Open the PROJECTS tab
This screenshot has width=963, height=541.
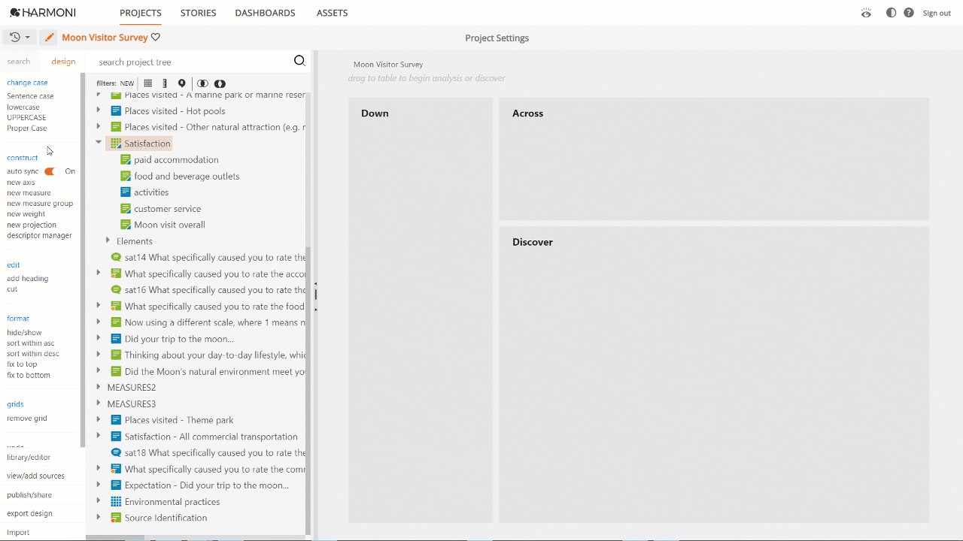click(141, 13)
